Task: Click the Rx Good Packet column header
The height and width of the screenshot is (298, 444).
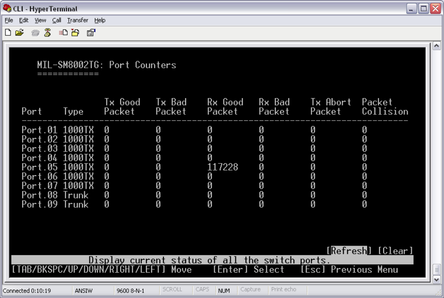Action: click(x=225, y=106)
